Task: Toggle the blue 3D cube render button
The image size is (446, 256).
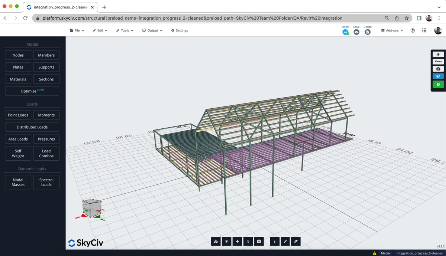Action: pyautogui.click(x=438, y=76)
